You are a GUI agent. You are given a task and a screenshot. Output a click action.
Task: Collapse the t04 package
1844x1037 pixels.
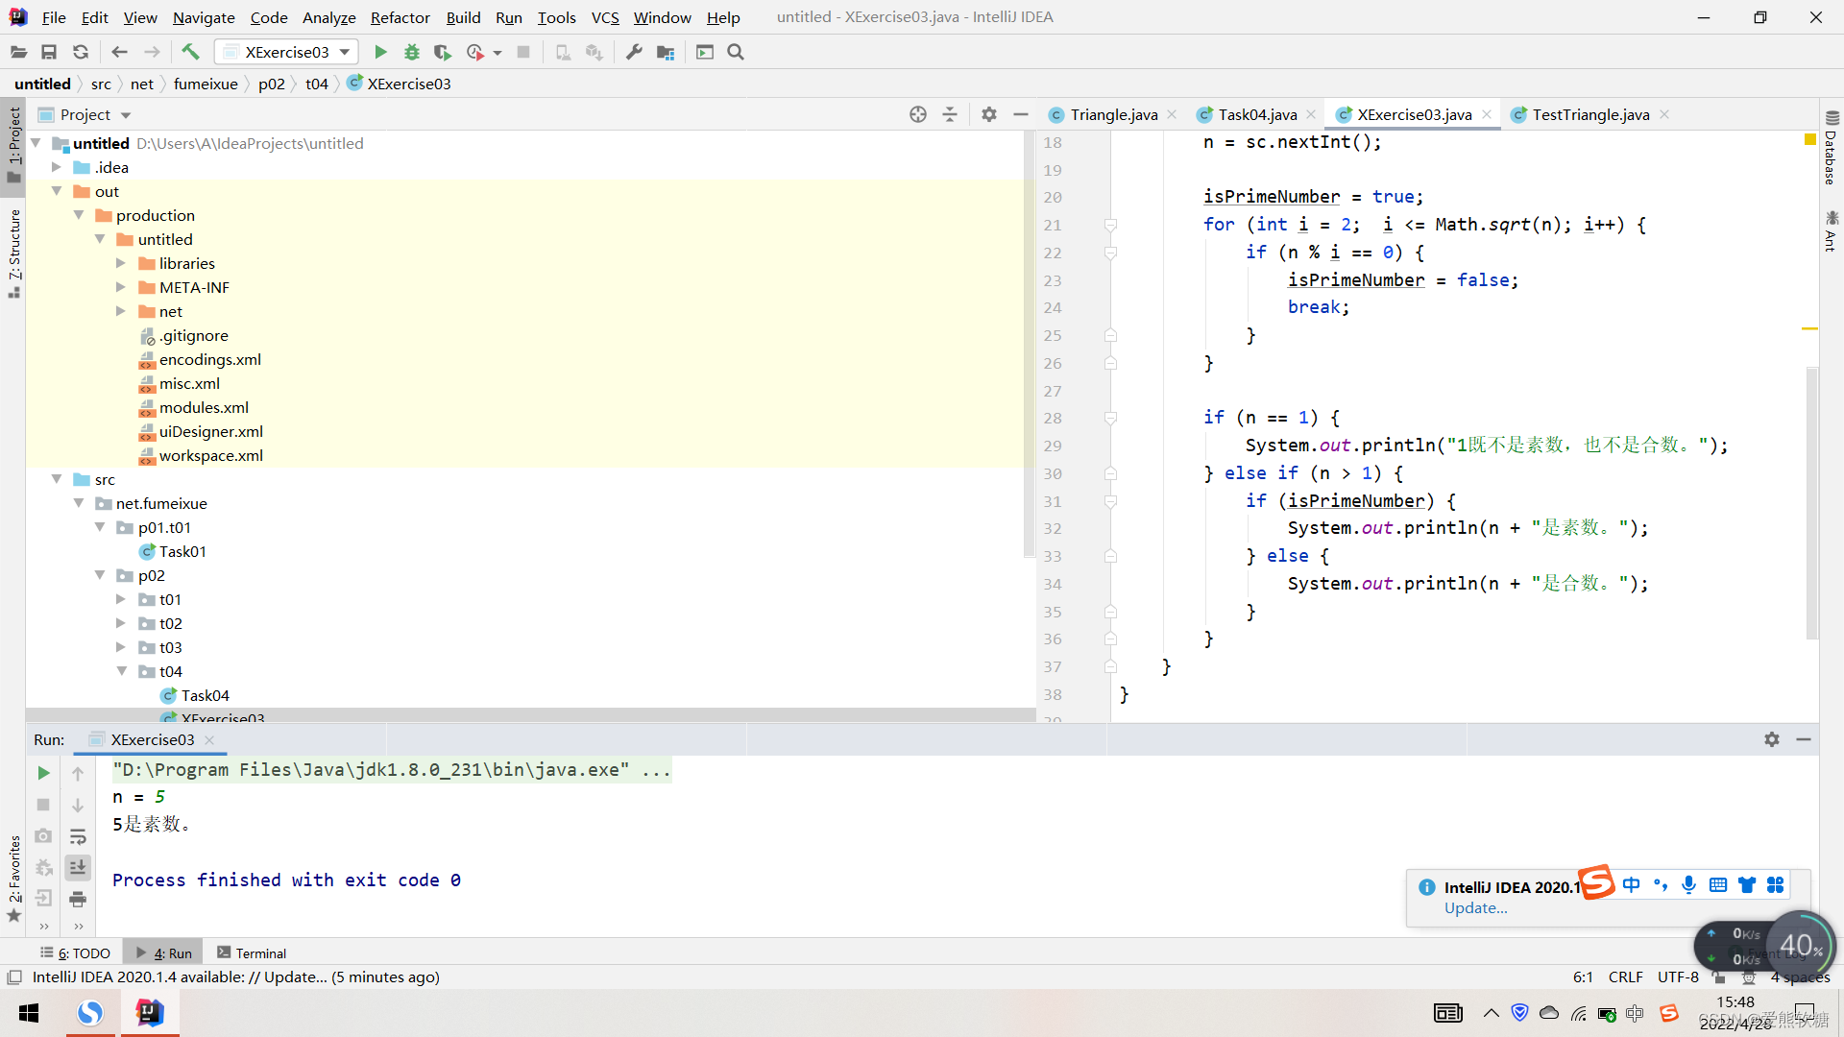[121, 671]
